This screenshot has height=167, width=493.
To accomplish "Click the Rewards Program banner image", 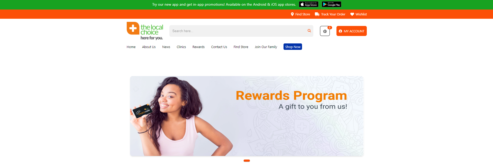I will click(x=247, y=116).
